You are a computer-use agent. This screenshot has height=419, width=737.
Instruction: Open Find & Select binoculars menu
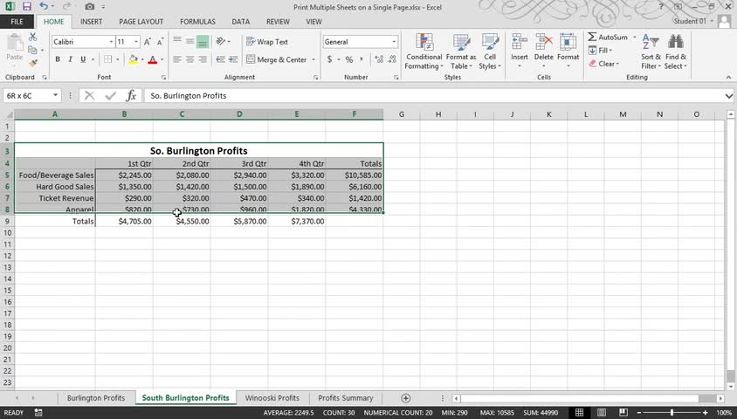pyautogui.click(x=675, y=52)
